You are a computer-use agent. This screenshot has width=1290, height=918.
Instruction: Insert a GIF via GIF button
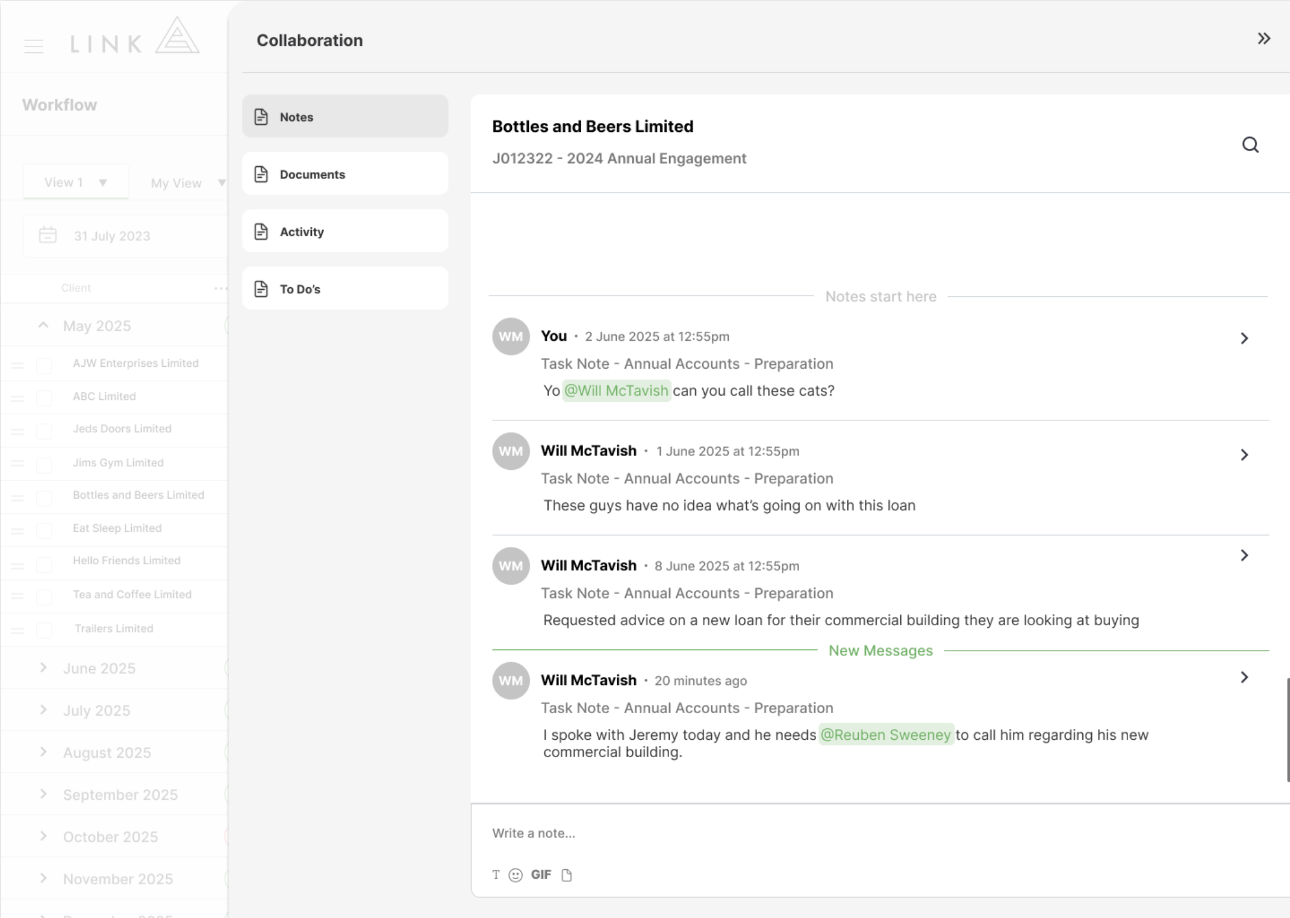pyautogui.click(x=541, y=875)
